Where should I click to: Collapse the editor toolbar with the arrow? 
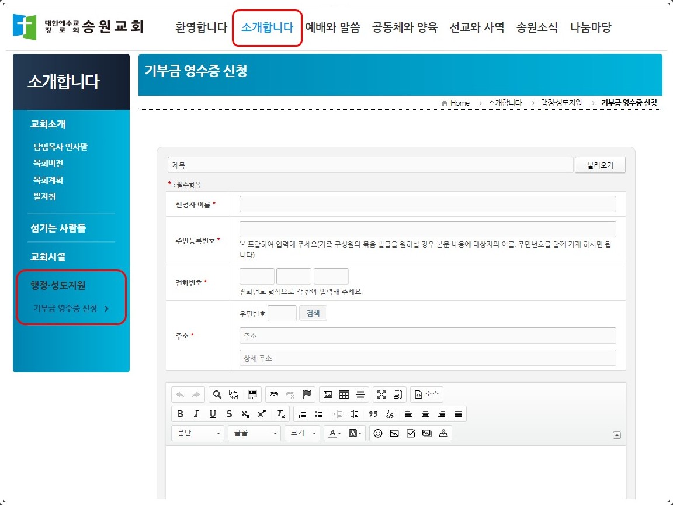[x=617, y=435]
